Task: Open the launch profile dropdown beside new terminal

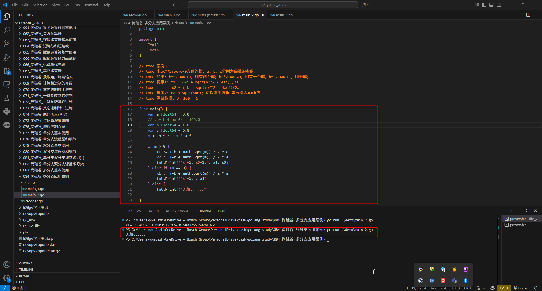Action: 511,211
